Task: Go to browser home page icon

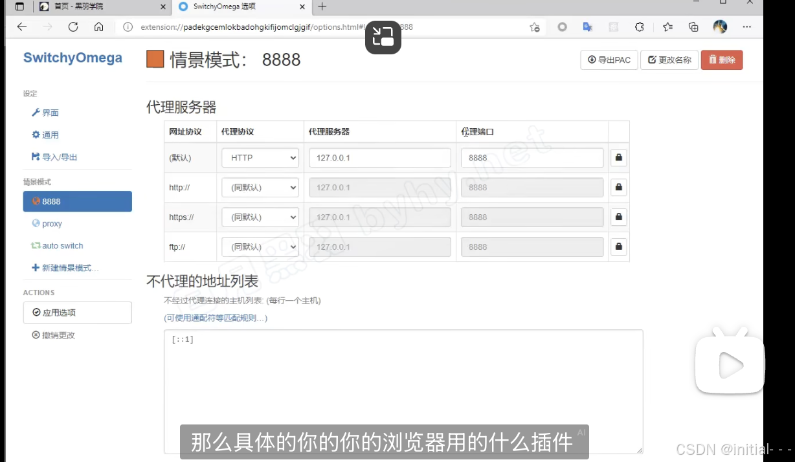Action: (98, 27)
